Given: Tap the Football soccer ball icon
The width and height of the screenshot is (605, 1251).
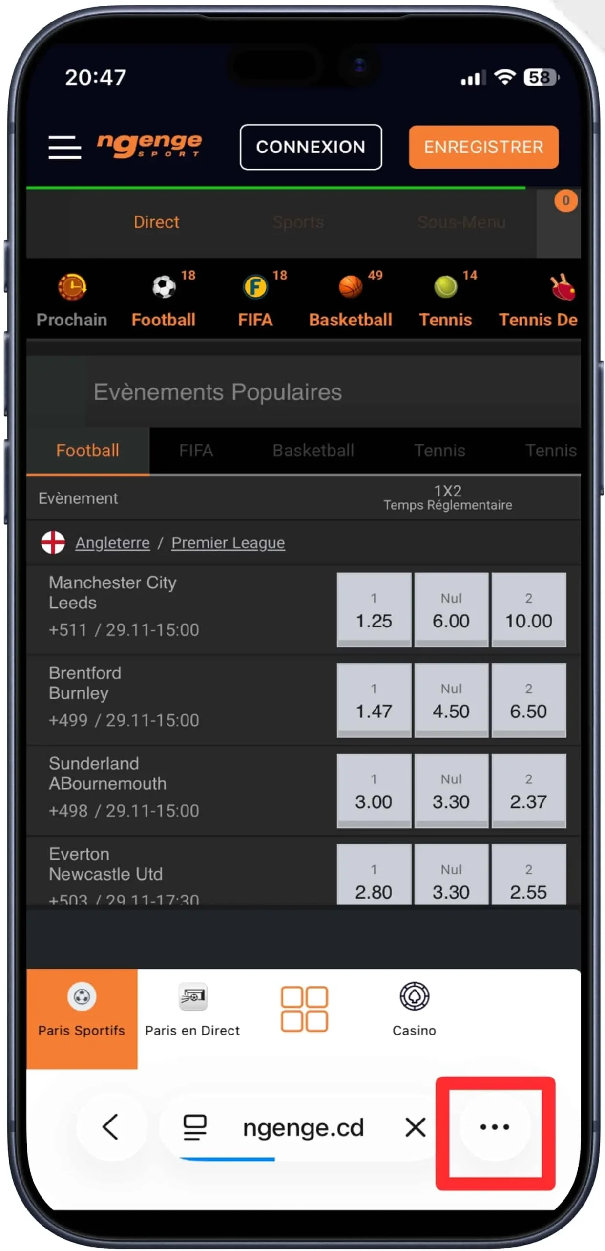Looking at the screenshot, I should [x=164, y=287].
